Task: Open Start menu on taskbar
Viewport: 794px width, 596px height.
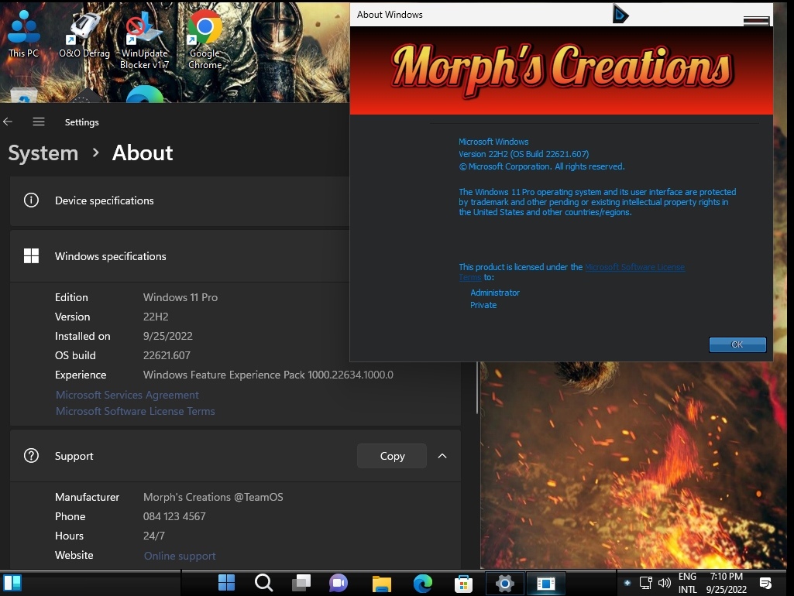Action: pos(226,583)
